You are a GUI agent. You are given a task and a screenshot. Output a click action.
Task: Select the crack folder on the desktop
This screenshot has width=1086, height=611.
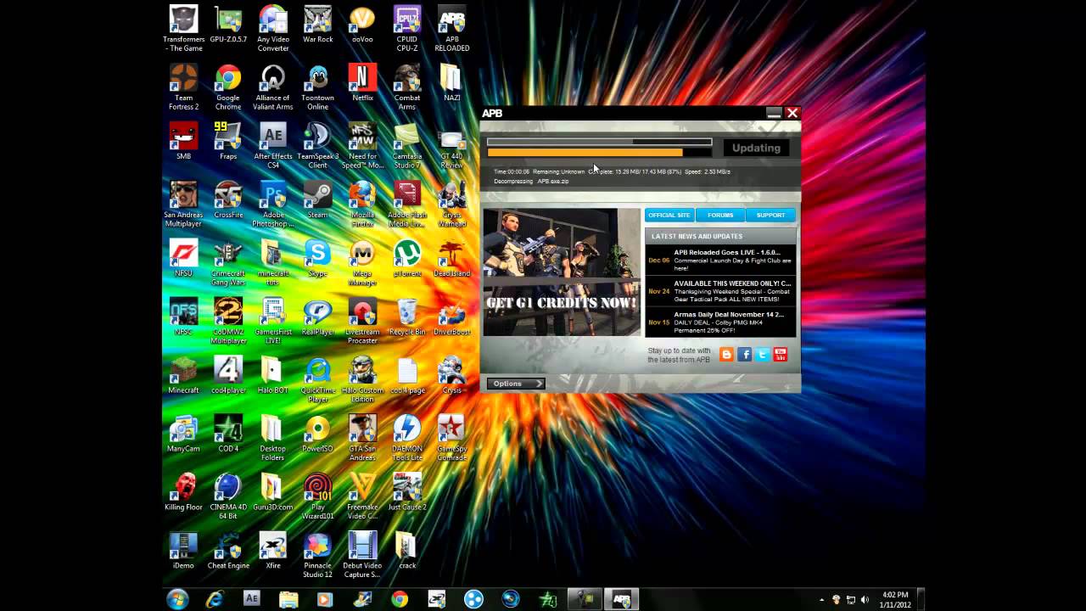click(407, 552)
